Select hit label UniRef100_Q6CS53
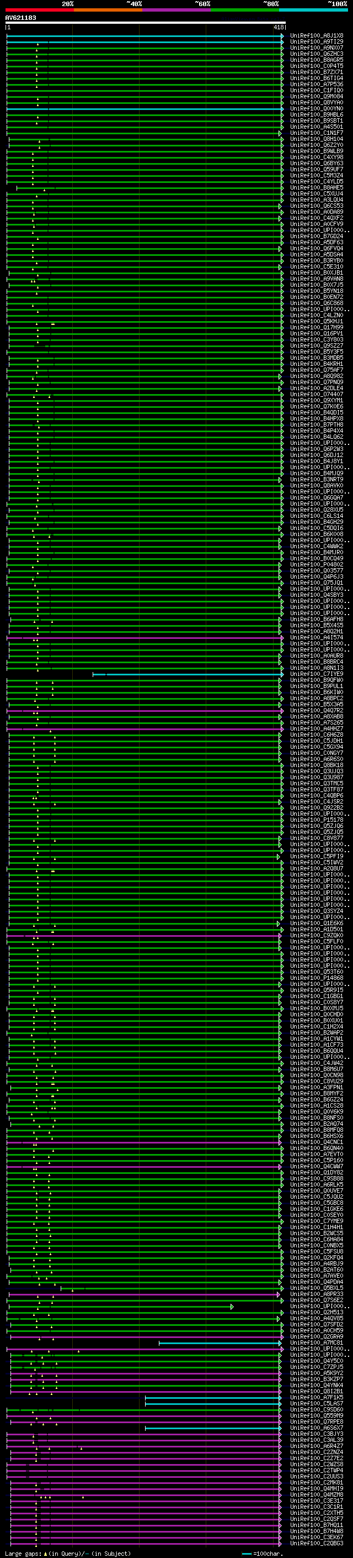 click(x=316, y=206)
